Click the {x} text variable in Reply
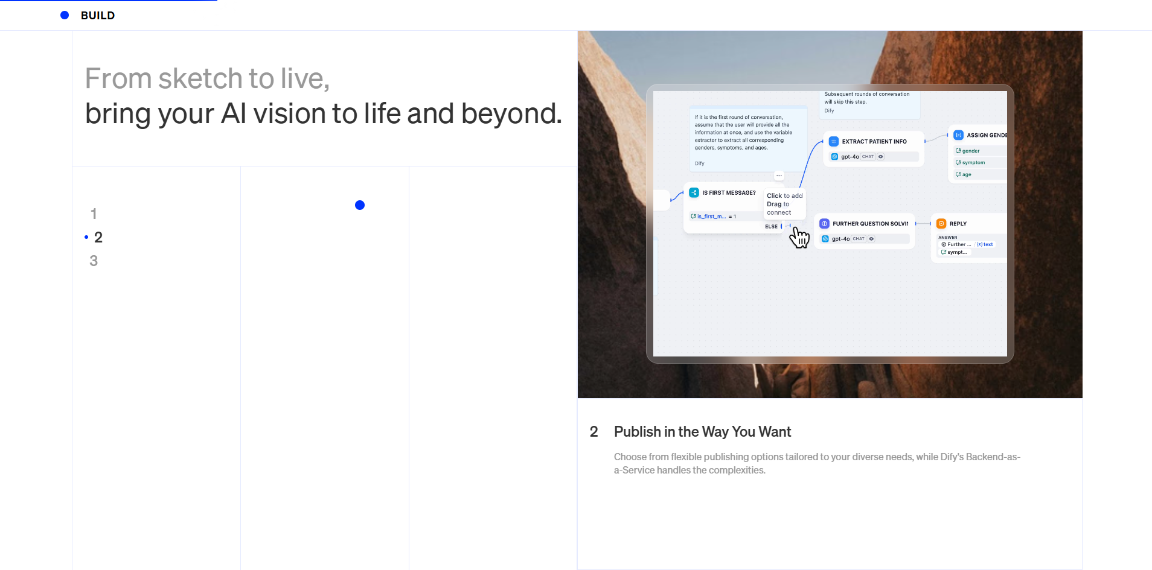Viewport: 1152px width, 570px height. 985,244
